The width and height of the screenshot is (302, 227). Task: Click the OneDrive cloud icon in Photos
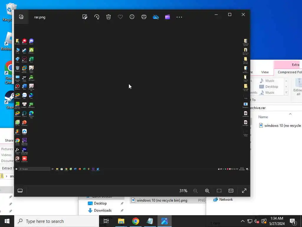tap(156, 17)
